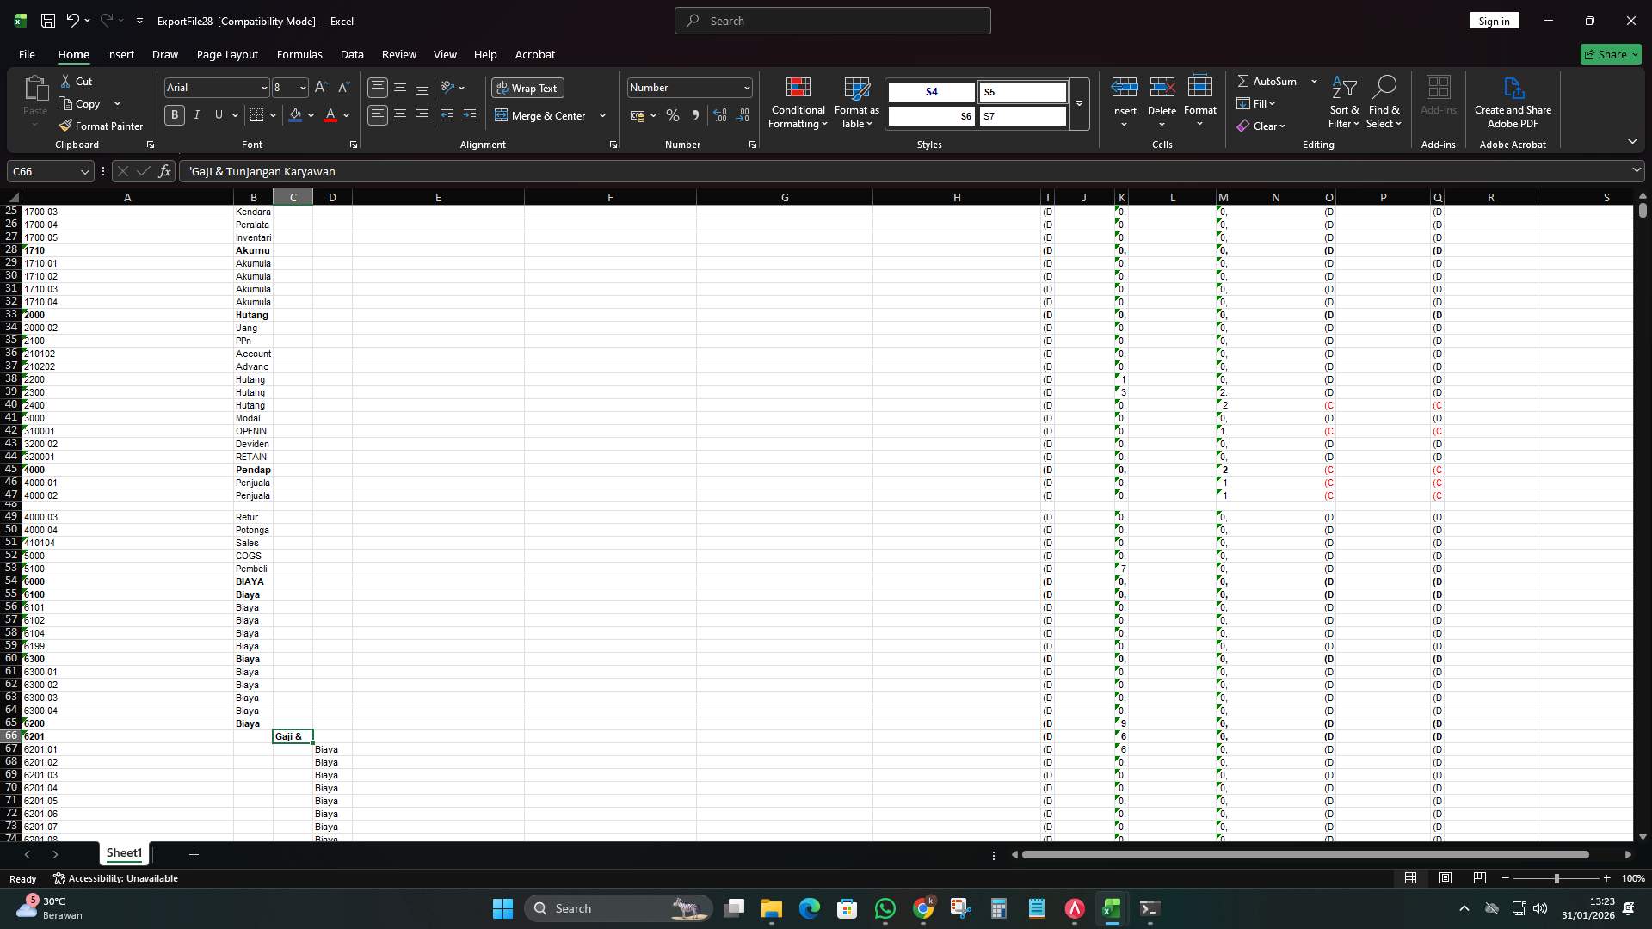Viewport: 1652px width, 929px height.
Task: Open the Number Format dropdown
Action: pos(688,87)
